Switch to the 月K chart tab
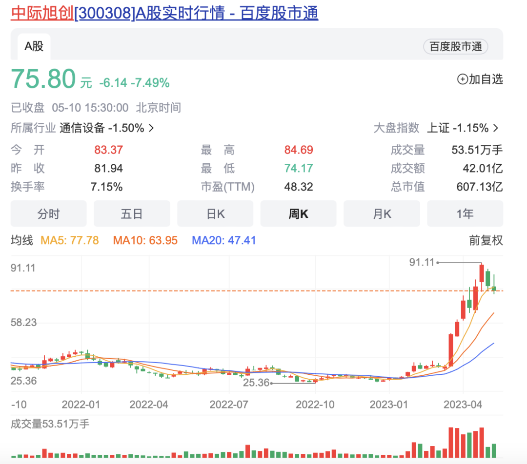 (382, 213)
